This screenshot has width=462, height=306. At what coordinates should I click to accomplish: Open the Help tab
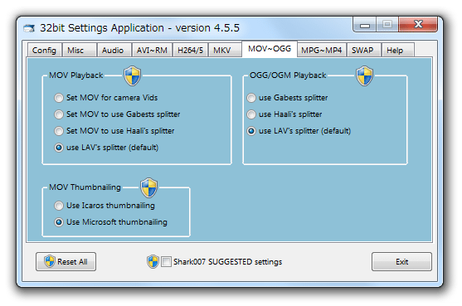398,50
